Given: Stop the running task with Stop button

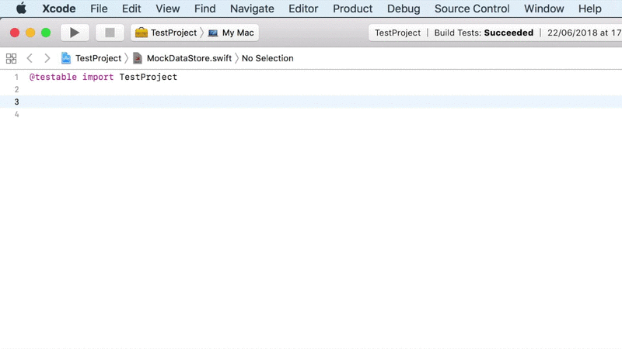Looking at the screenshot, I should tap(110, 33).
